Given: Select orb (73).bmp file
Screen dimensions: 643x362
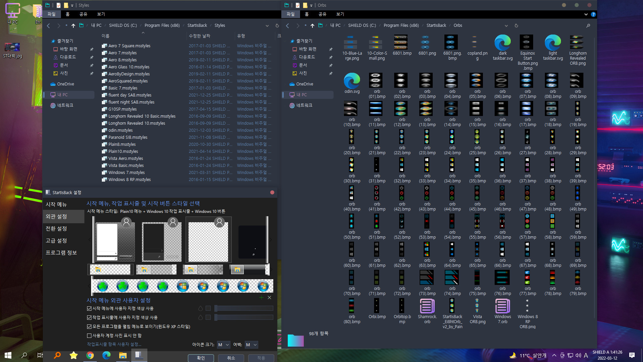Looking at the screenshot, I should [x=427, y=283].
